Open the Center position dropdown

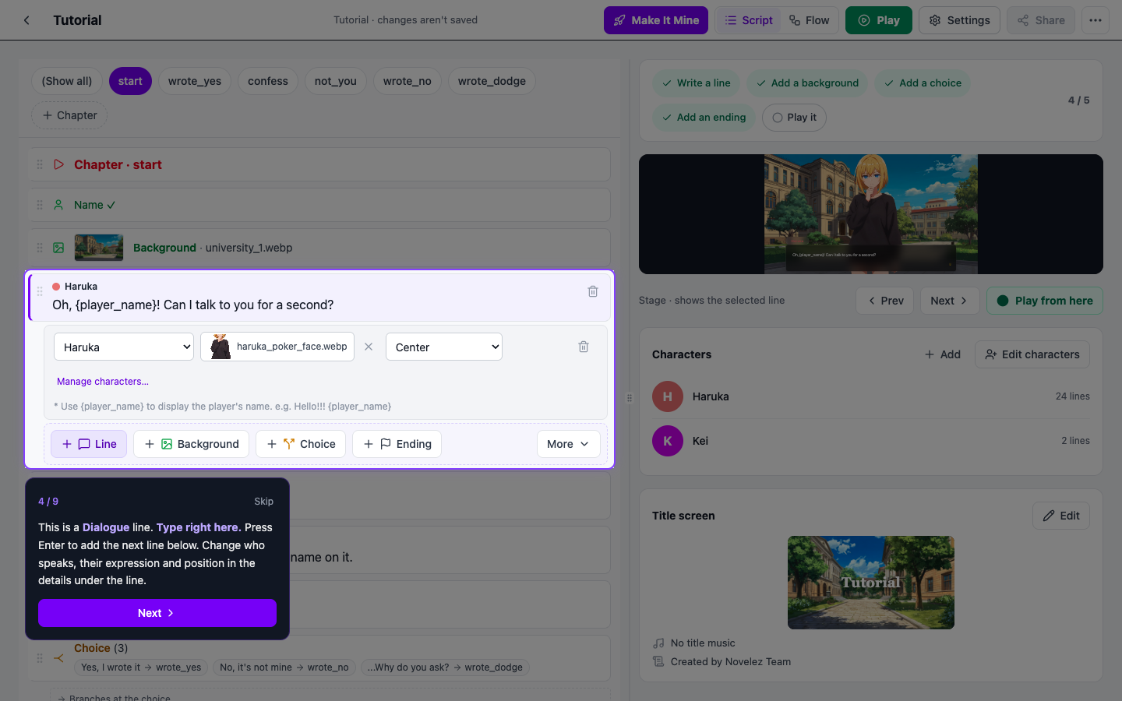pyautogui.click(x=444, y=347)
